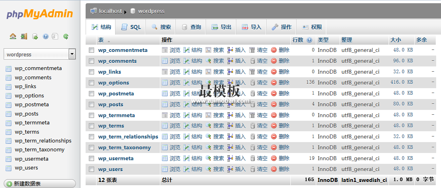Click 浏览 link for wp_posts row
The width and height of the screenshot is (441, 188).
[x=175, y=104]
